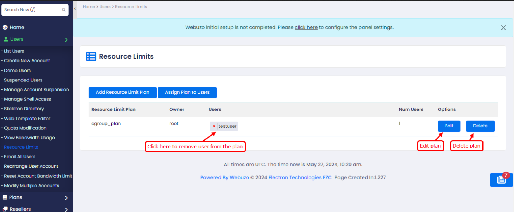Follow the 'click here' setup link
Image resolution: width=514 pixels, height=212 pixels.
click(x=306, y=27)
